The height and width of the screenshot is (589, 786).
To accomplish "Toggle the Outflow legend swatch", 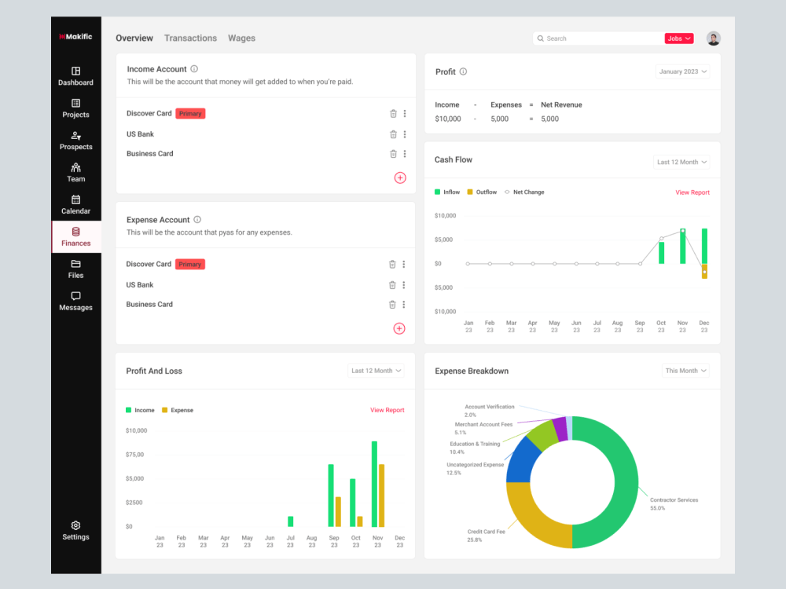I will 470,192.
